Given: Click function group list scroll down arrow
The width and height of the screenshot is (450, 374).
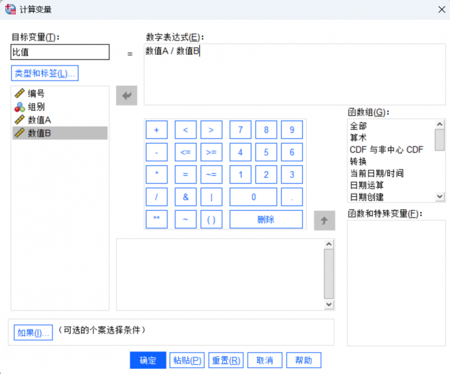Looking at the screenshot, I should tap(439, 197).
